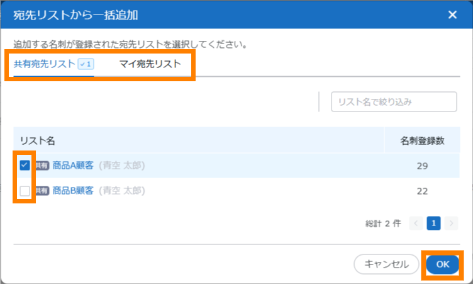Click the 名刺登録数 column header
This screenshot has width=473, height=284.
tap(422, 140)
